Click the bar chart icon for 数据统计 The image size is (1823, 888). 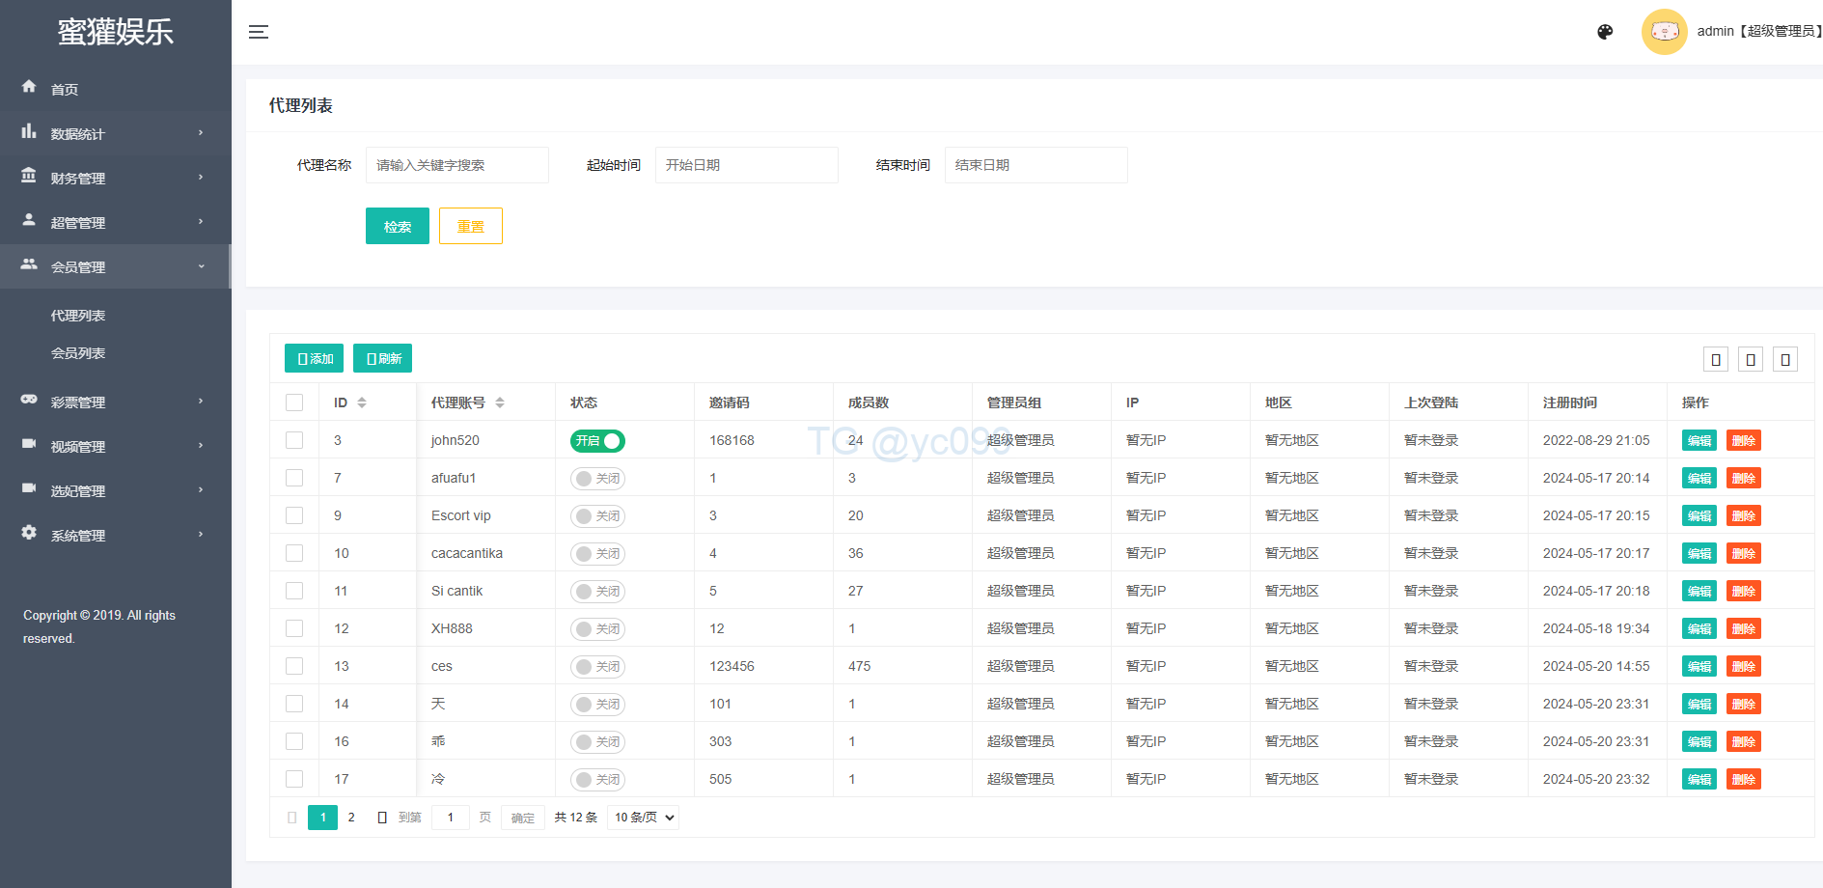click(29, 131)
